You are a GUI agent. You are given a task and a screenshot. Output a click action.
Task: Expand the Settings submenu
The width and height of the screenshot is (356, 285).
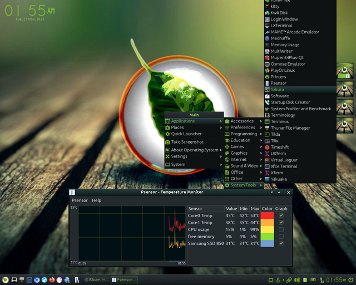click(221, 156)
